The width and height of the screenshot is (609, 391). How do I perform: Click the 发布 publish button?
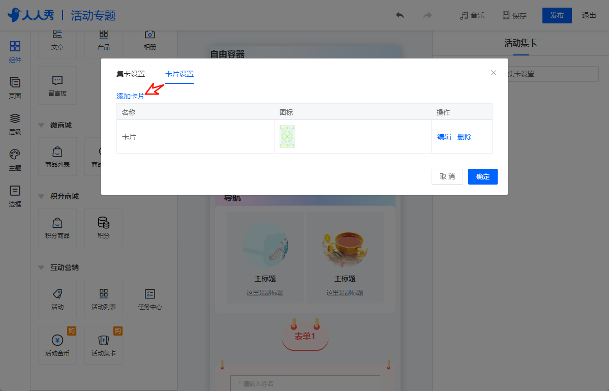557,16
